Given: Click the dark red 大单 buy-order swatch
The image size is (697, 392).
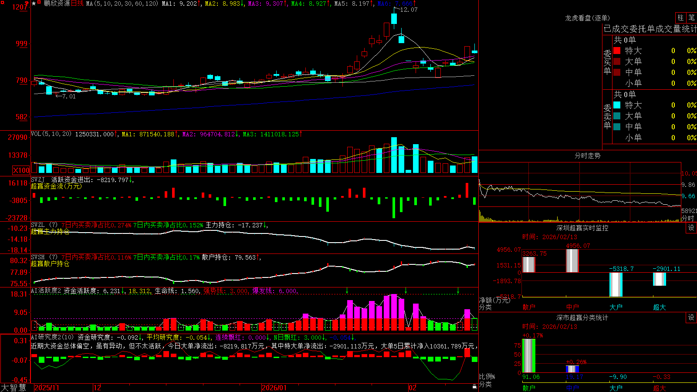Looking at the screenshot, I should (617, 61).
